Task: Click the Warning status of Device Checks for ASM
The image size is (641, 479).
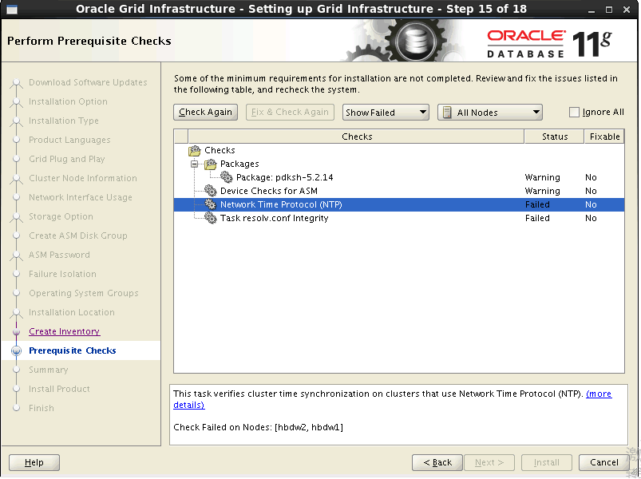Action: 543,191
